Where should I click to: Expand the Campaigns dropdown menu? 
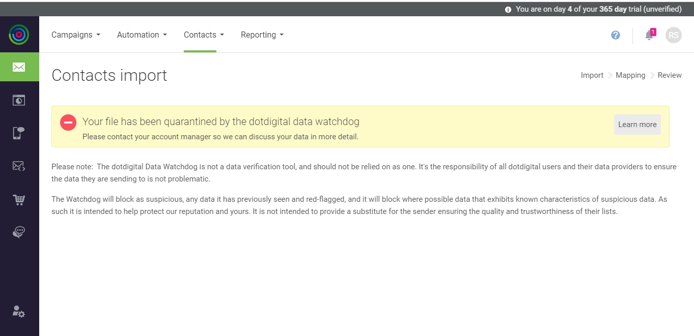point(76,35)
